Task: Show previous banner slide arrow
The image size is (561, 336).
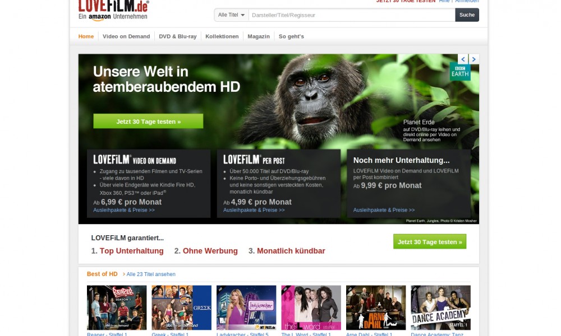Action: pyautogui.click(x=463, y=59)
